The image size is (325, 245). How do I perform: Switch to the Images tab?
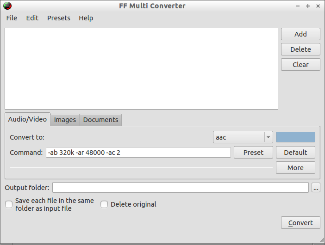click(65, 120)
